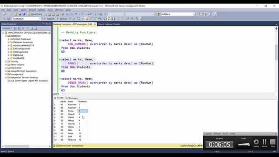Click the Save All icon
Image resolution: width=279 pixels, height=157 pixels.
24,14
